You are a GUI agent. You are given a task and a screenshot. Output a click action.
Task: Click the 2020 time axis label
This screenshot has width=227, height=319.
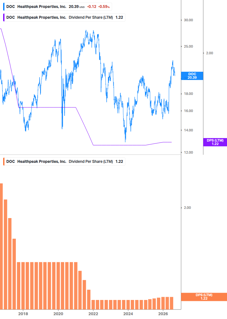click(x=58, y=314)
